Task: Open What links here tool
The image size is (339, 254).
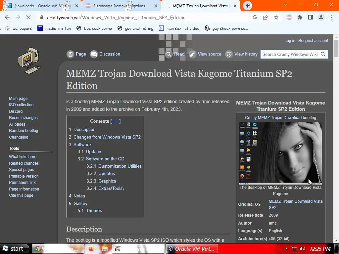Action: [23, 156]
